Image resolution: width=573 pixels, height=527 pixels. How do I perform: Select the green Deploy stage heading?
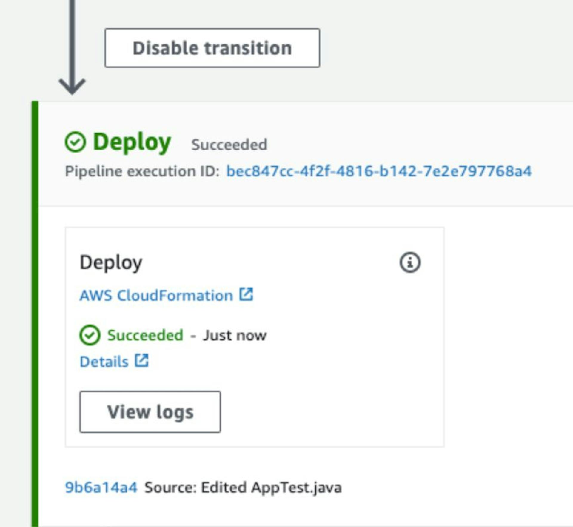pos(132,143)
